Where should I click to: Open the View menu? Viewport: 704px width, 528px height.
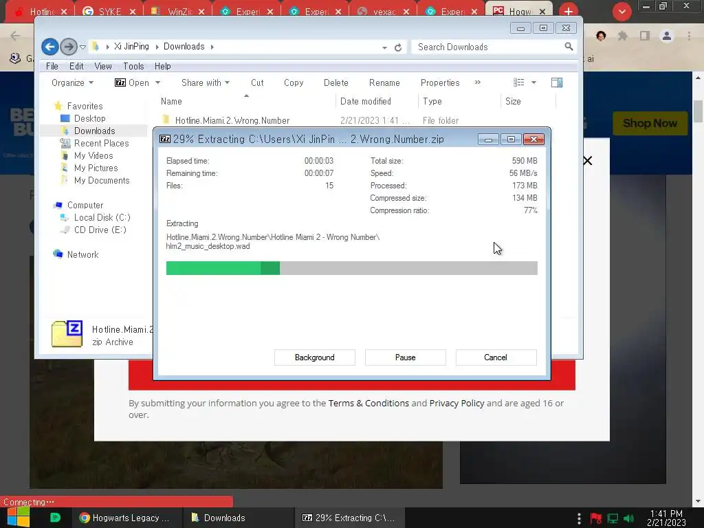(103, 67)
